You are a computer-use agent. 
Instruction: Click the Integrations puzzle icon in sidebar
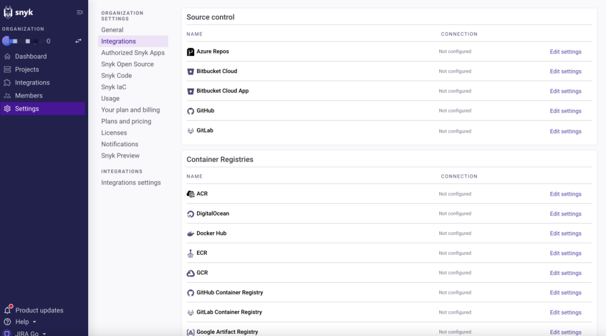[7, 82]
